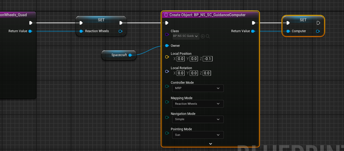Click the Local Position Z value field
Screen dimensions: 344x151
click(x=208, y=59)
